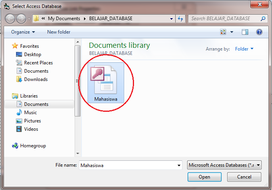Go forward with the right arrow navigation button
Image resolution: width=272 pixels, height=190 pixels.
click(x=21, y=19)
